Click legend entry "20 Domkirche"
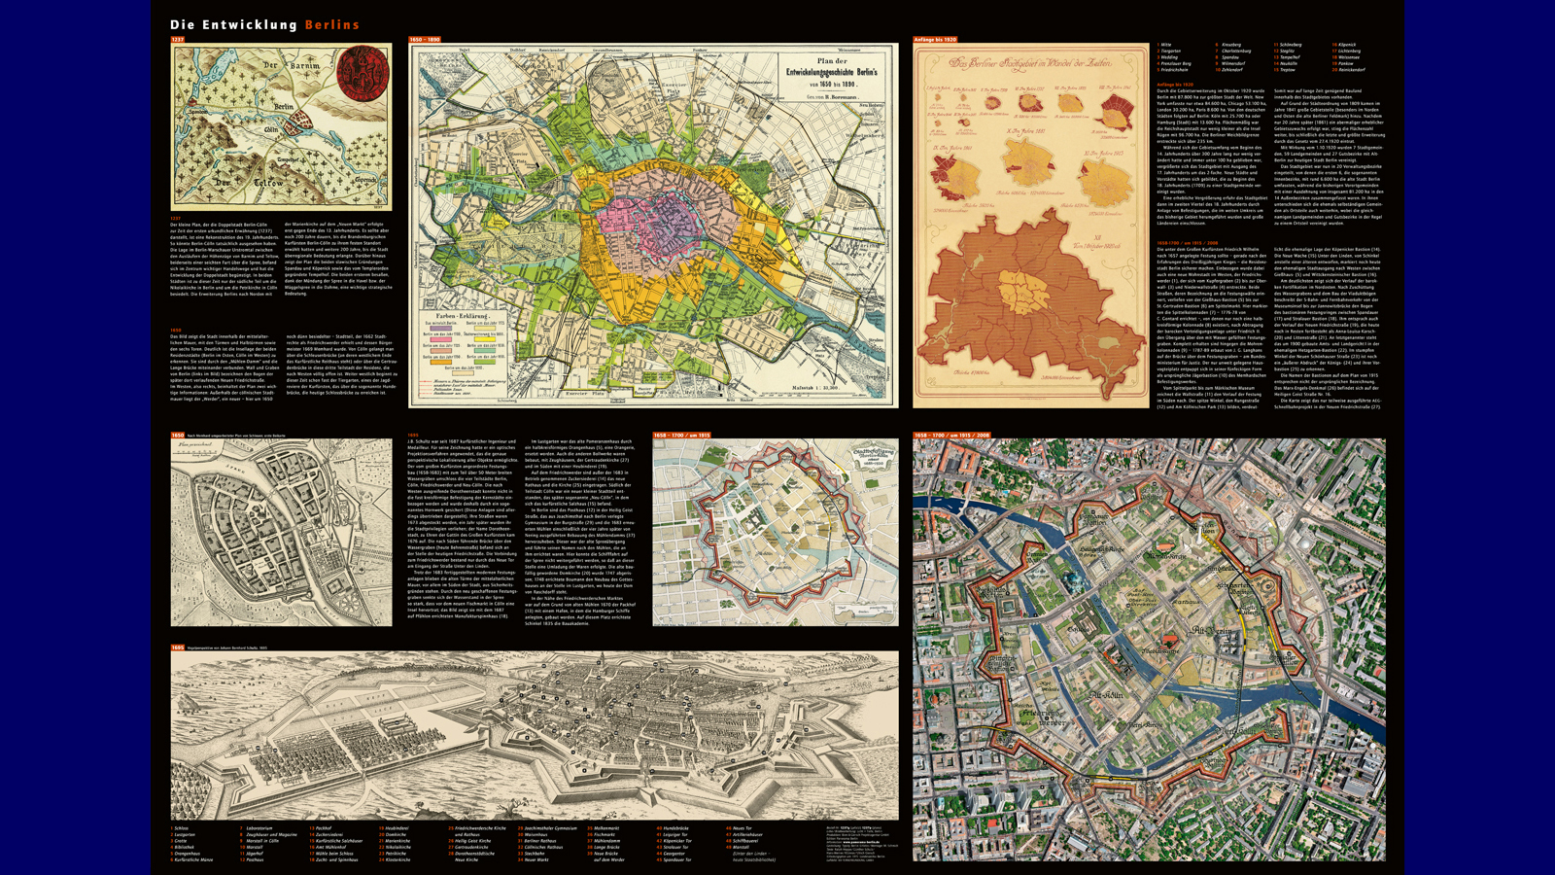 pyautogui.click(x=393, y=835)
